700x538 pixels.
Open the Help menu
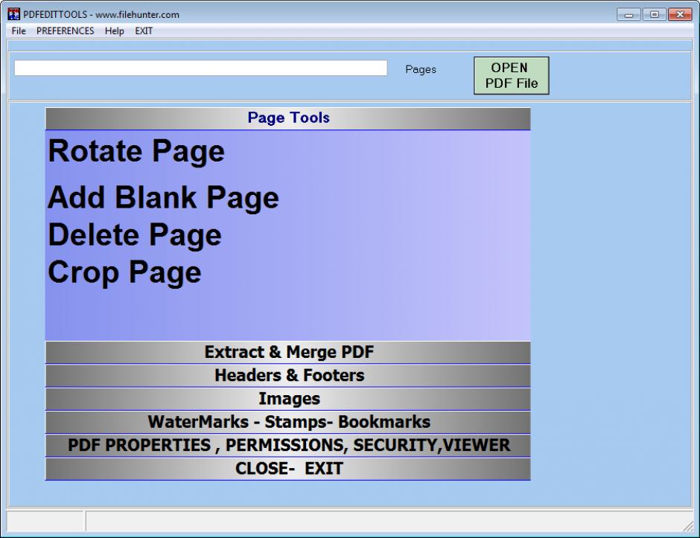click(x=114, y=31)
